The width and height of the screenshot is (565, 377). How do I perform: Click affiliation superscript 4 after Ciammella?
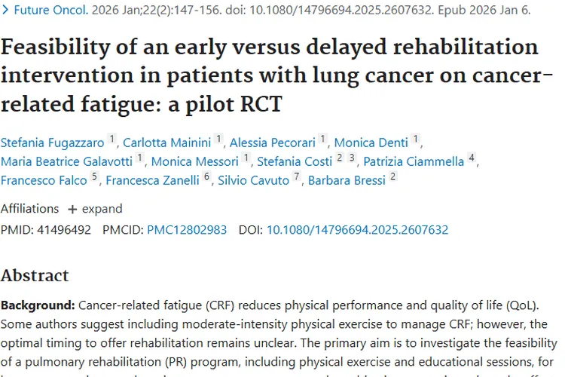tap(472, 158)
